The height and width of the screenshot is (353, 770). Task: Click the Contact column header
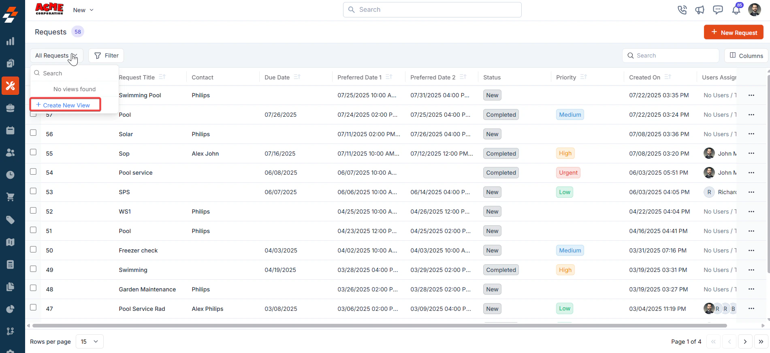click(202, 77)
